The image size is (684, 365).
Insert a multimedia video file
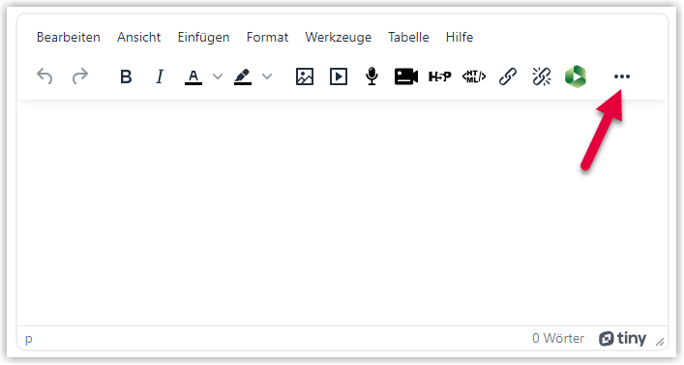coord(338,76)
